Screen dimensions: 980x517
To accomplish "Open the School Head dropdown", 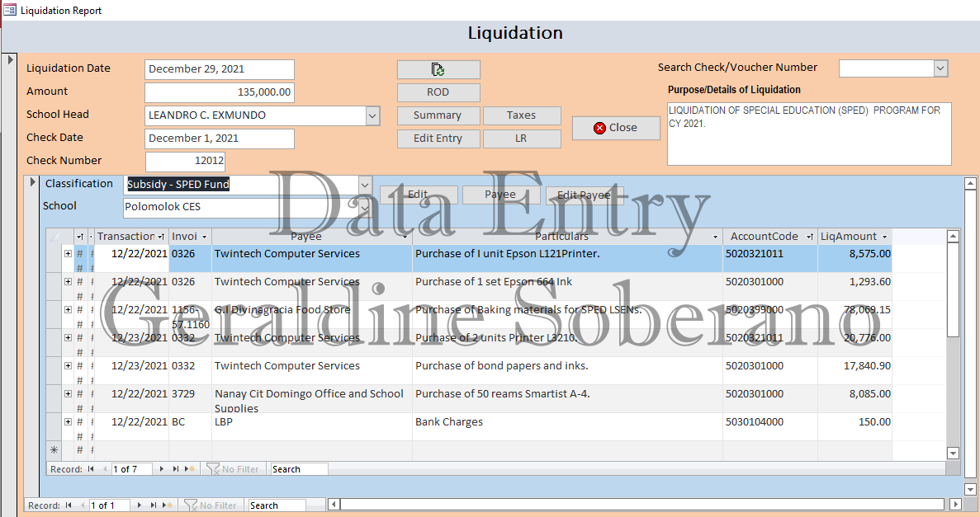I will tap(372, 115).
